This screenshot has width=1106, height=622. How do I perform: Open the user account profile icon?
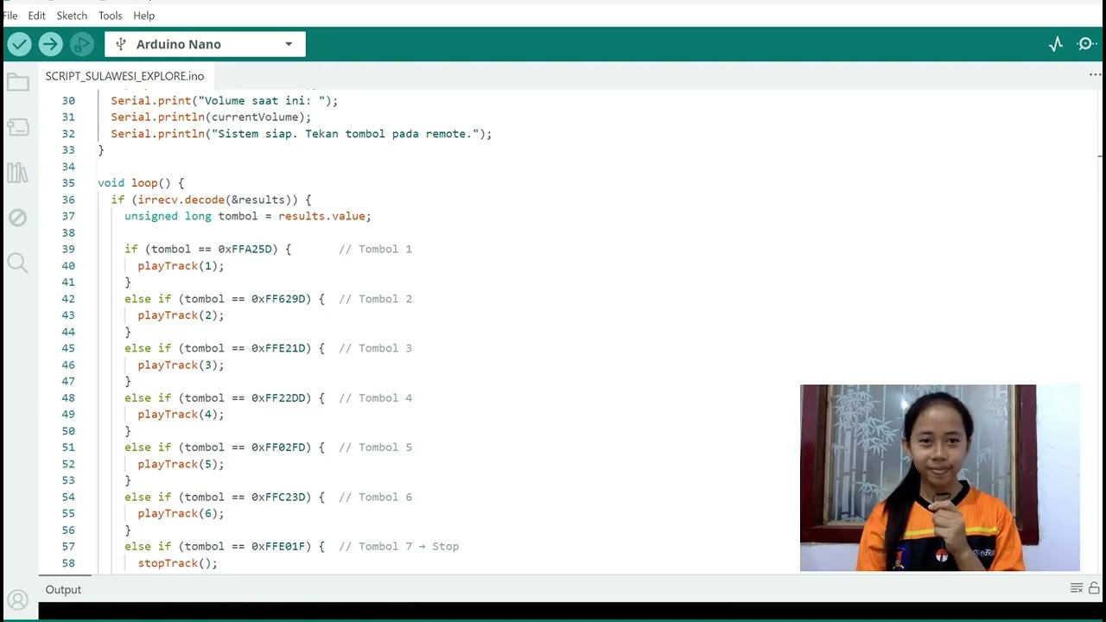18,600
